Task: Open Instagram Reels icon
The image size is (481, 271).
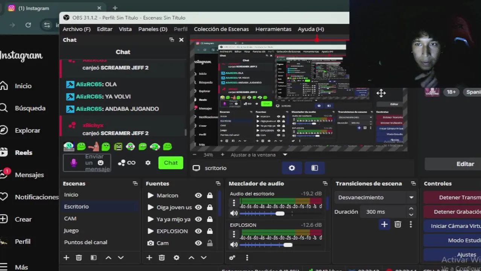Action: [3, 152]
